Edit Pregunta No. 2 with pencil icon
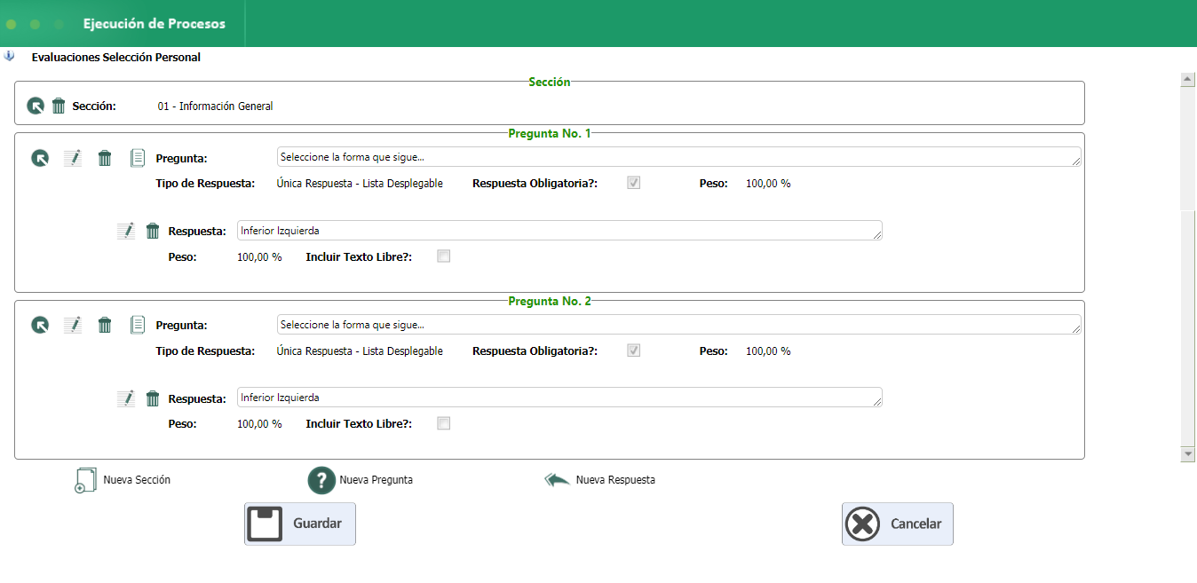 tap(73, 325)
